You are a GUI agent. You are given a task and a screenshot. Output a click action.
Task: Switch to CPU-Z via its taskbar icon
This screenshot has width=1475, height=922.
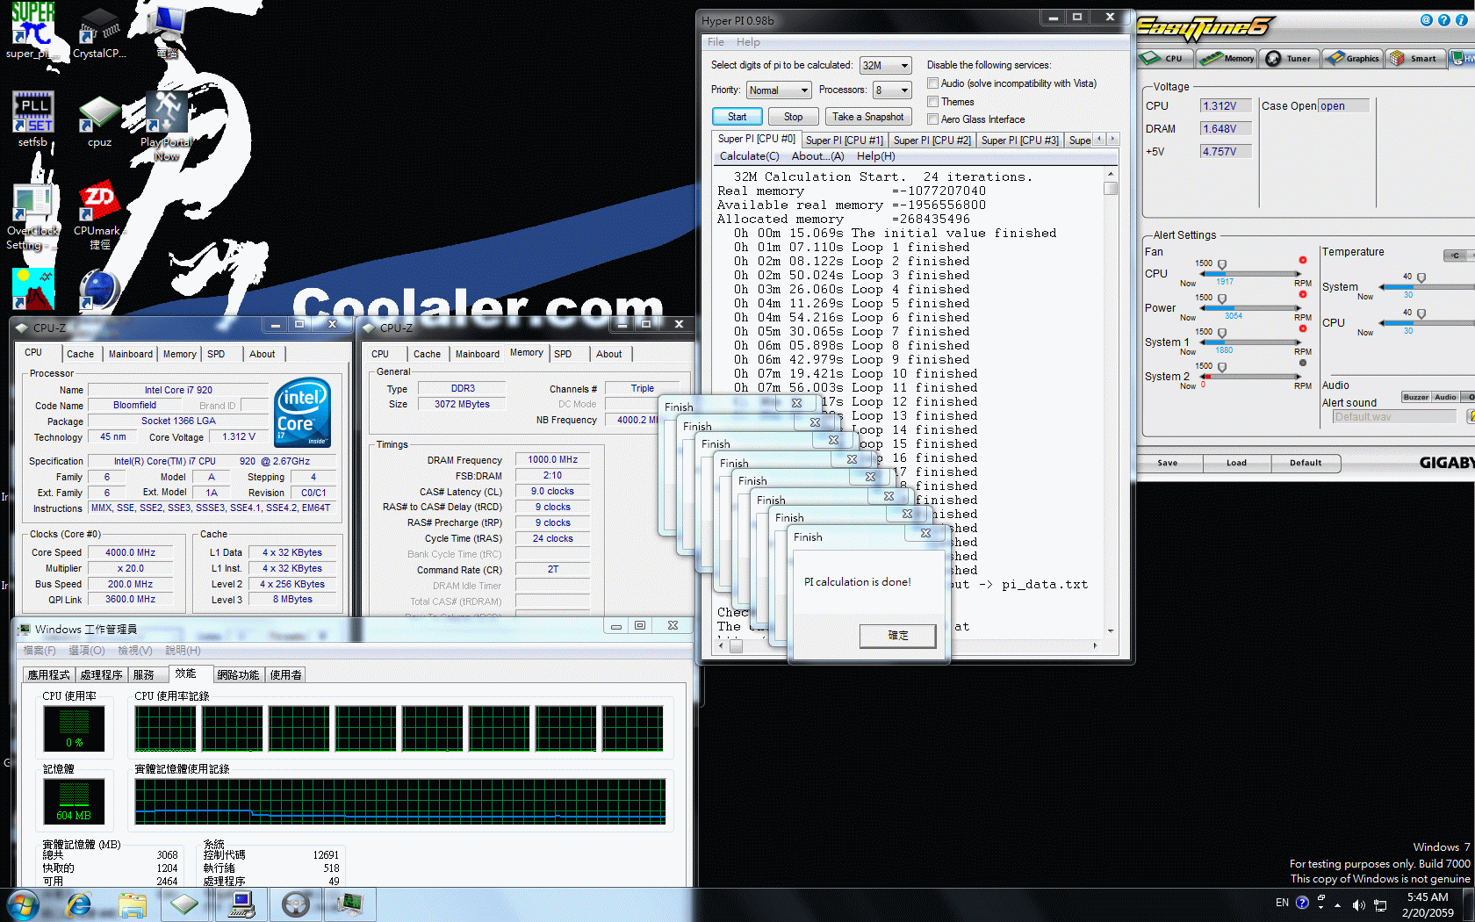[x=184, y=904]
